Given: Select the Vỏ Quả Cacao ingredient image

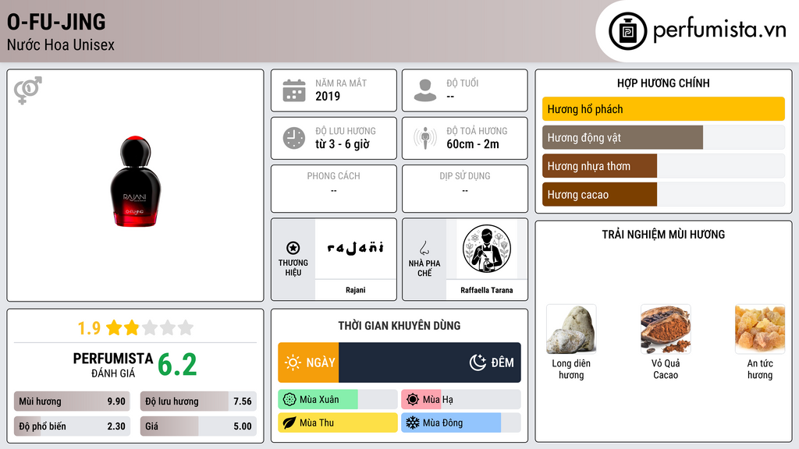Looking at the screenshot, I should [x=666, y=329].
